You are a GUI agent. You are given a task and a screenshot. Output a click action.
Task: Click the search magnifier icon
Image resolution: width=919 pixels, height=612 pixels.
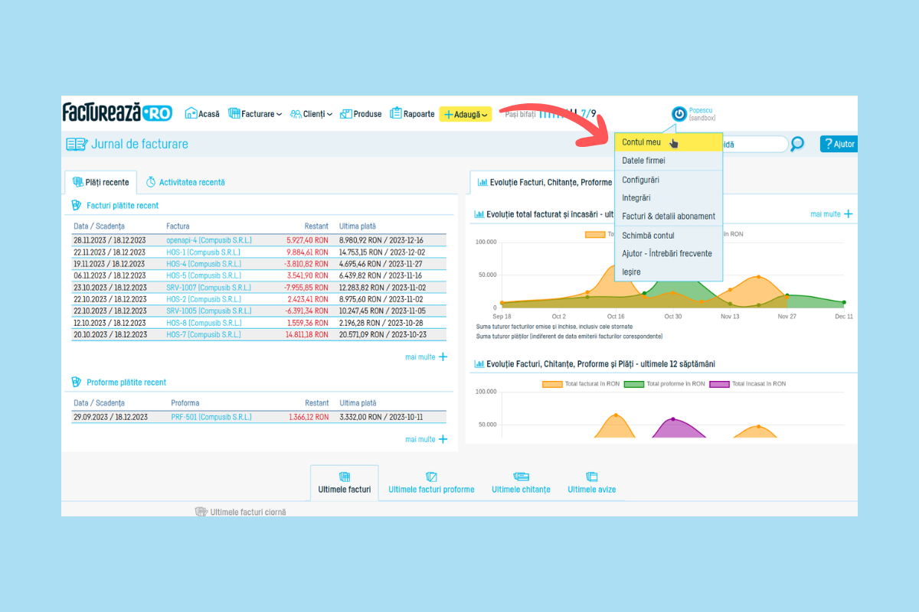pyautogui.click(x=797, y=144)
